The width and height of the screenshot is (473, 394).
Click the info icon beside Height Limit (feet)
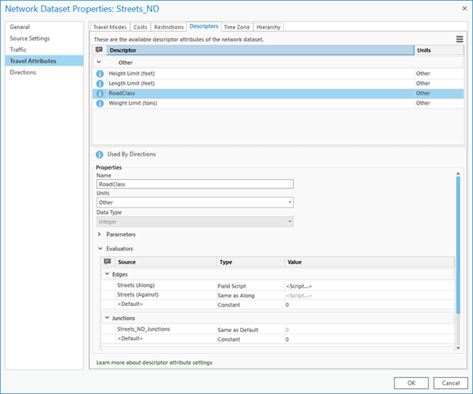point(100,74)
